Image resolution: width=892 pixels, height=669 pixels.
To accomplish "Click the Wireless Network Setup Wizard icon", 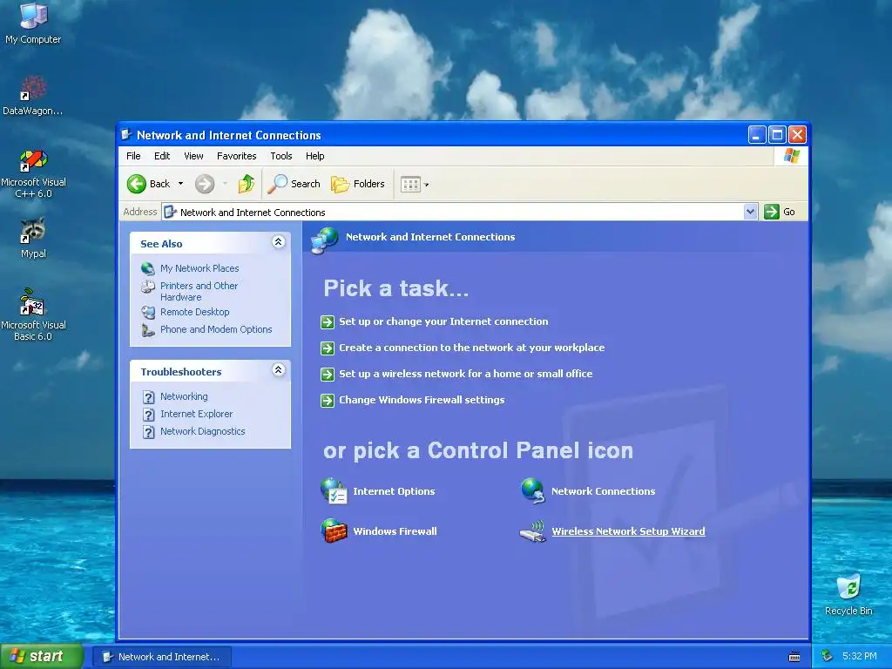I will point(533,531).
